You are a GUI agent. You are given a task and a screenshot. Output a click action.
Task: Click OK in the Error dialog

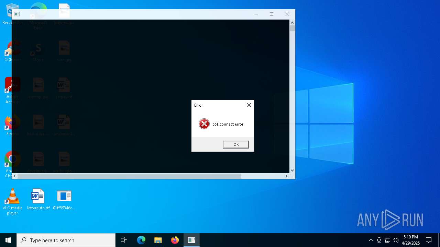236,144
